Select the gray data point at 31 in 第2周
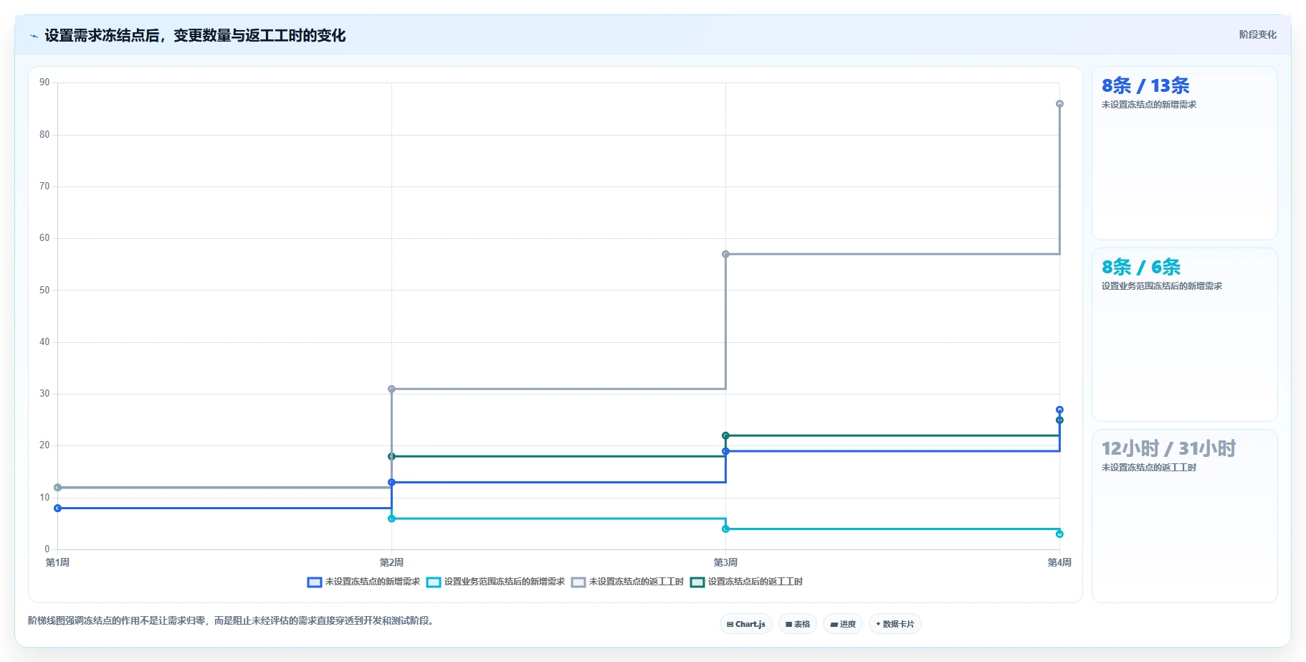The image size is (1306, 662). [x=391, y=389]
